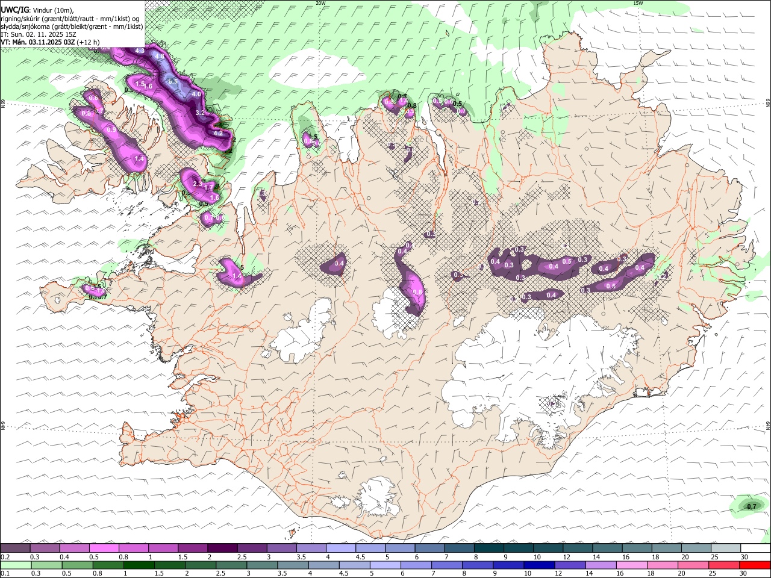Pick the pale green swatch labelled 0.1 in the rain legend
Viewport: 771px width, 578px height.
tap(16, 565)
